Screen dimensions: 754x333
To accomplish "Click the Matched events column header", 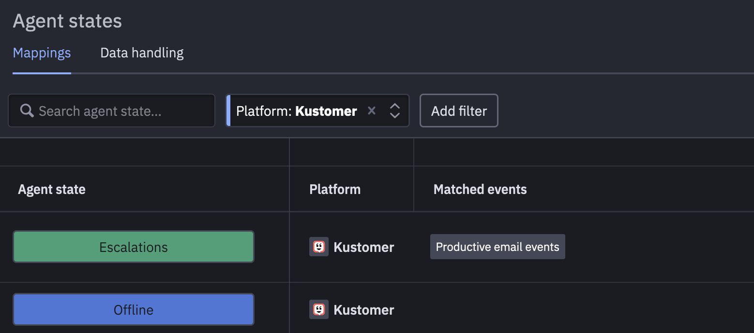I will [480, 189].
